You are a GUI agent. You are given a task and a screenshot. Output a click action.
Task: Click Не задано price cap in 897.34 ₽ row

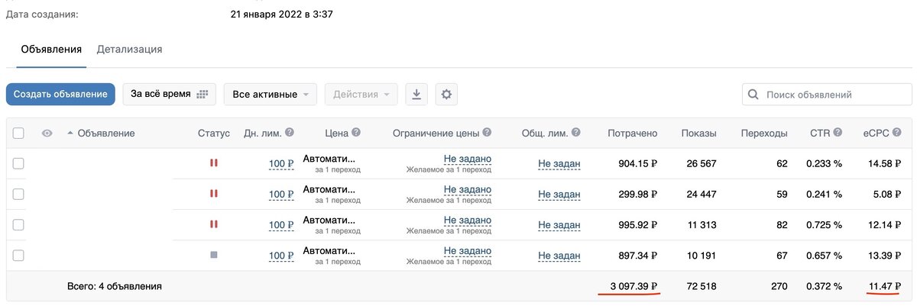point(467,250)
